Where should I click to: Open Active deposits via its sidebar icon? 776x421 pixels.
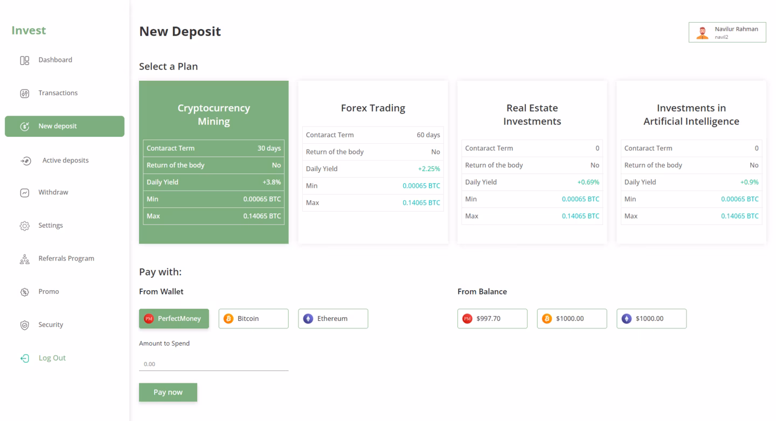[x=24, y=160]
